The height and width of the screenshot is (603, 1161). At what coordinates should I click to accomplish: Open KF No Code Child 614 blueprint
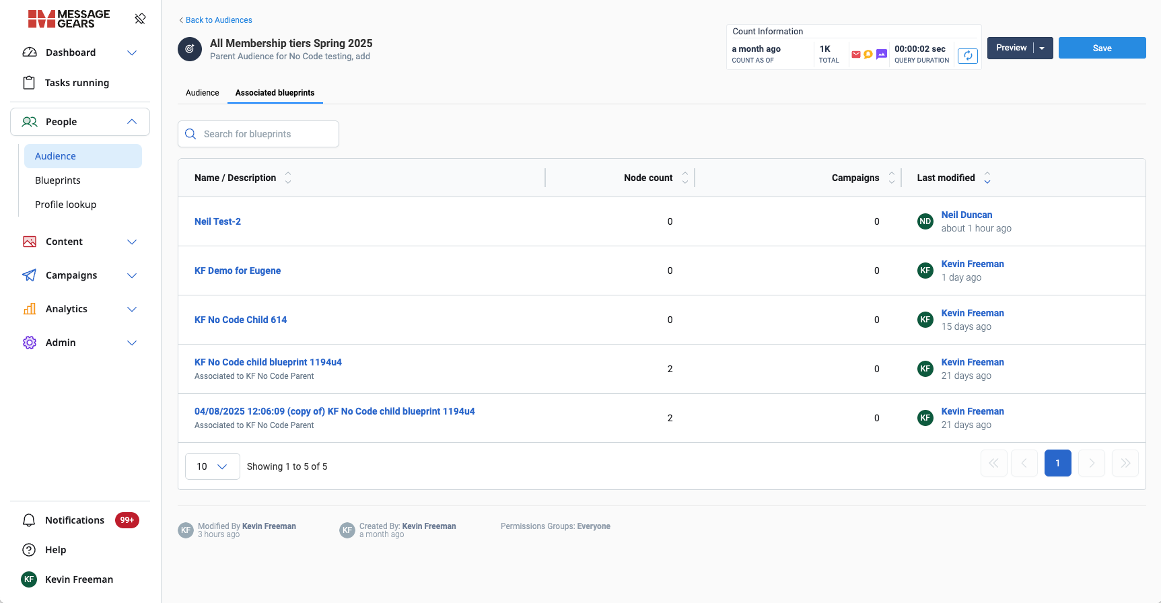pos(240,320)
